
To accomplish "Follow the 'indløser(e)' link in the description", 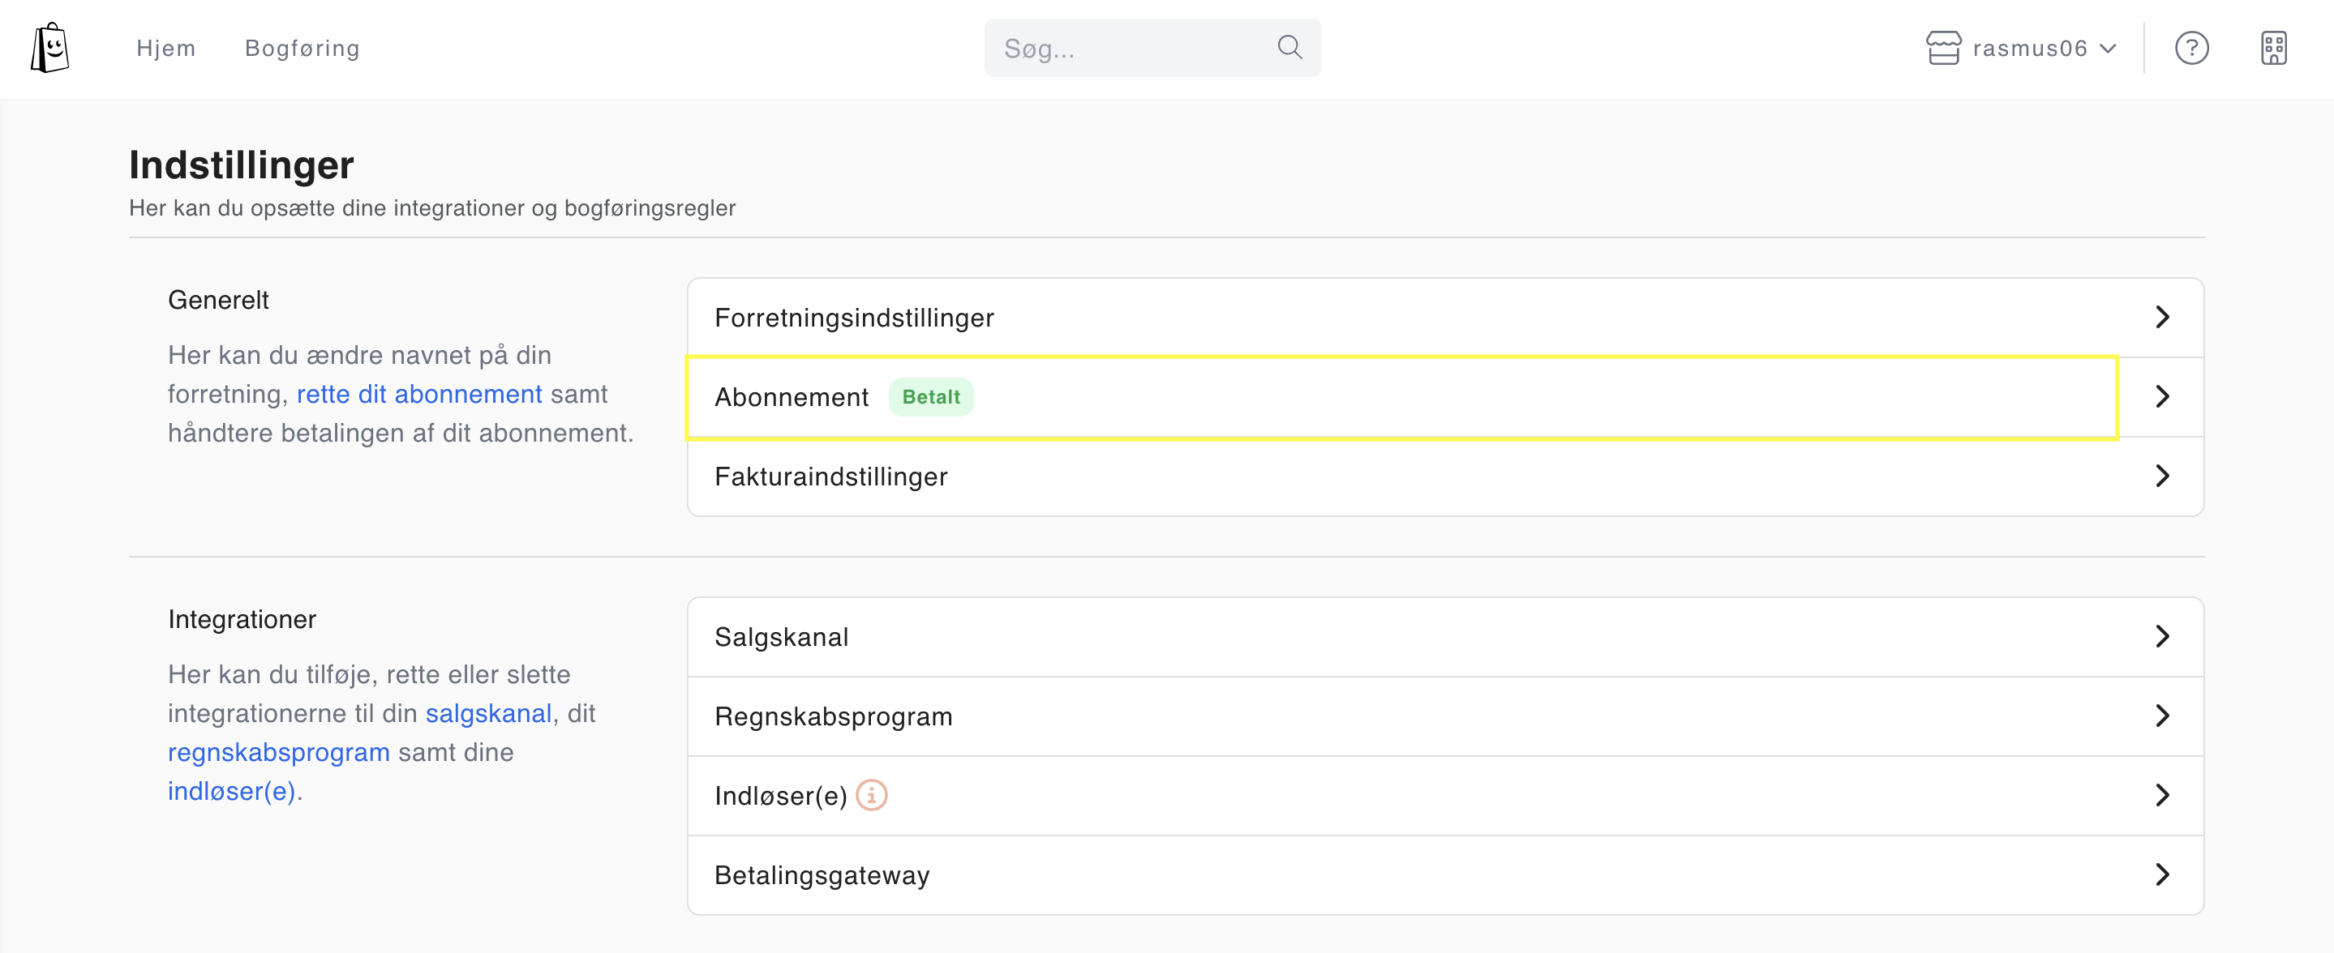I will tap(232, 792).
